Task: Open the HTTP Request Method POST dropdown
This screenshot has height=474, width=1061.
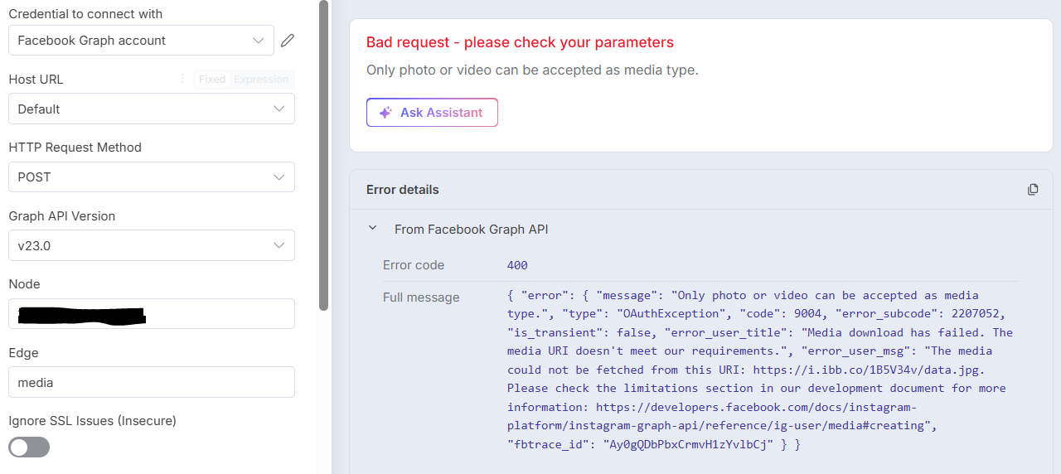Action: point(152,177)
